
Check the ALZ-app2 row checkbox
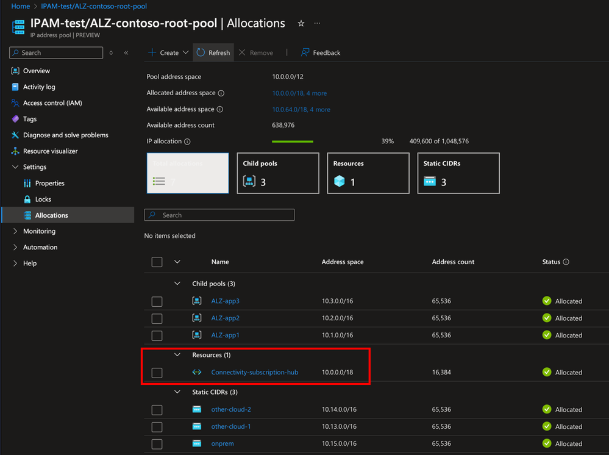(157, 318)
